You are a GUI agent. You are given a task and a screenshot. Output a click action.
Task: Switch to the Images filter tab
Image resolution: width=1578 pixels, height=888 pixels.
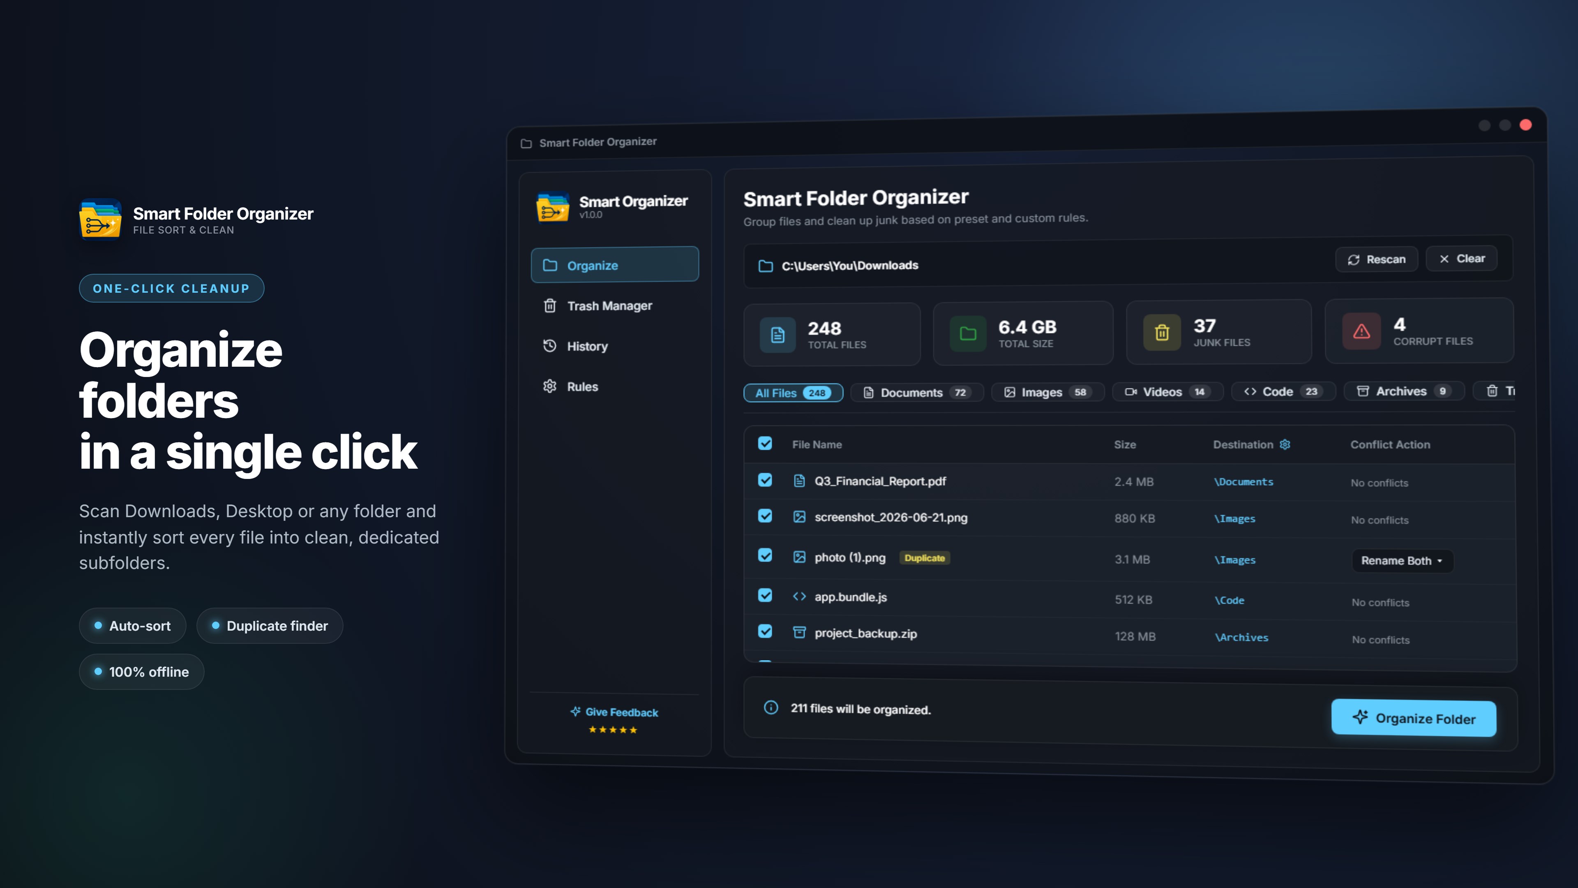tap(1047, 392)
